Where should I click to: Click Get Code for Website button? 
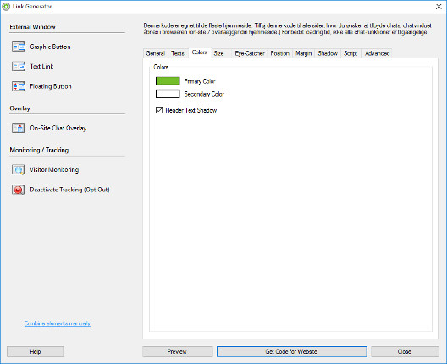pyautogui.click(x=291, y=351)
